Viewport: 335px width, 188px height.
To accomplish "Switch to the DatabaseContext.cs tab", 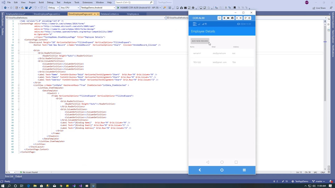I will coord(110,14).
